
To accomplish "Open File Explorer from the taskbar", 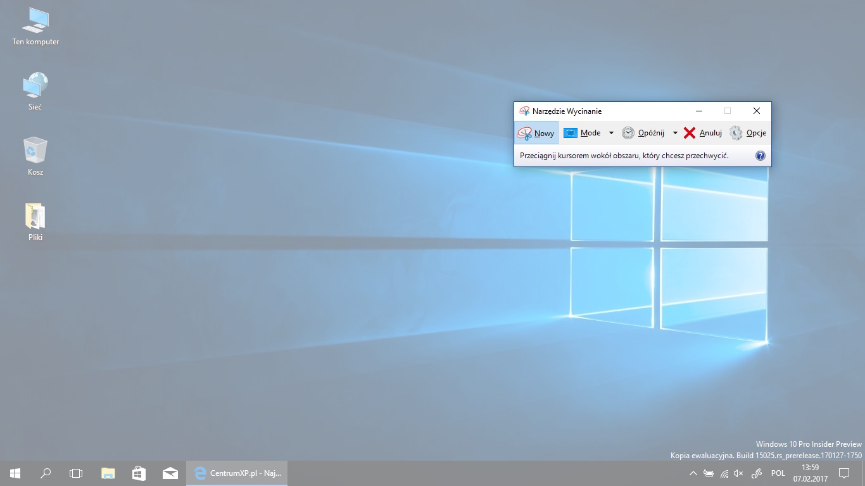I will [108, 473].
